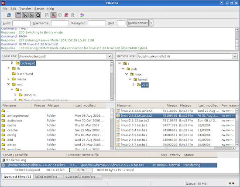Click the linux-2.6.5.tar.bz2 file icon
Image resolution: width=240 pixels, height=187 pixels.
pos(118,135)
